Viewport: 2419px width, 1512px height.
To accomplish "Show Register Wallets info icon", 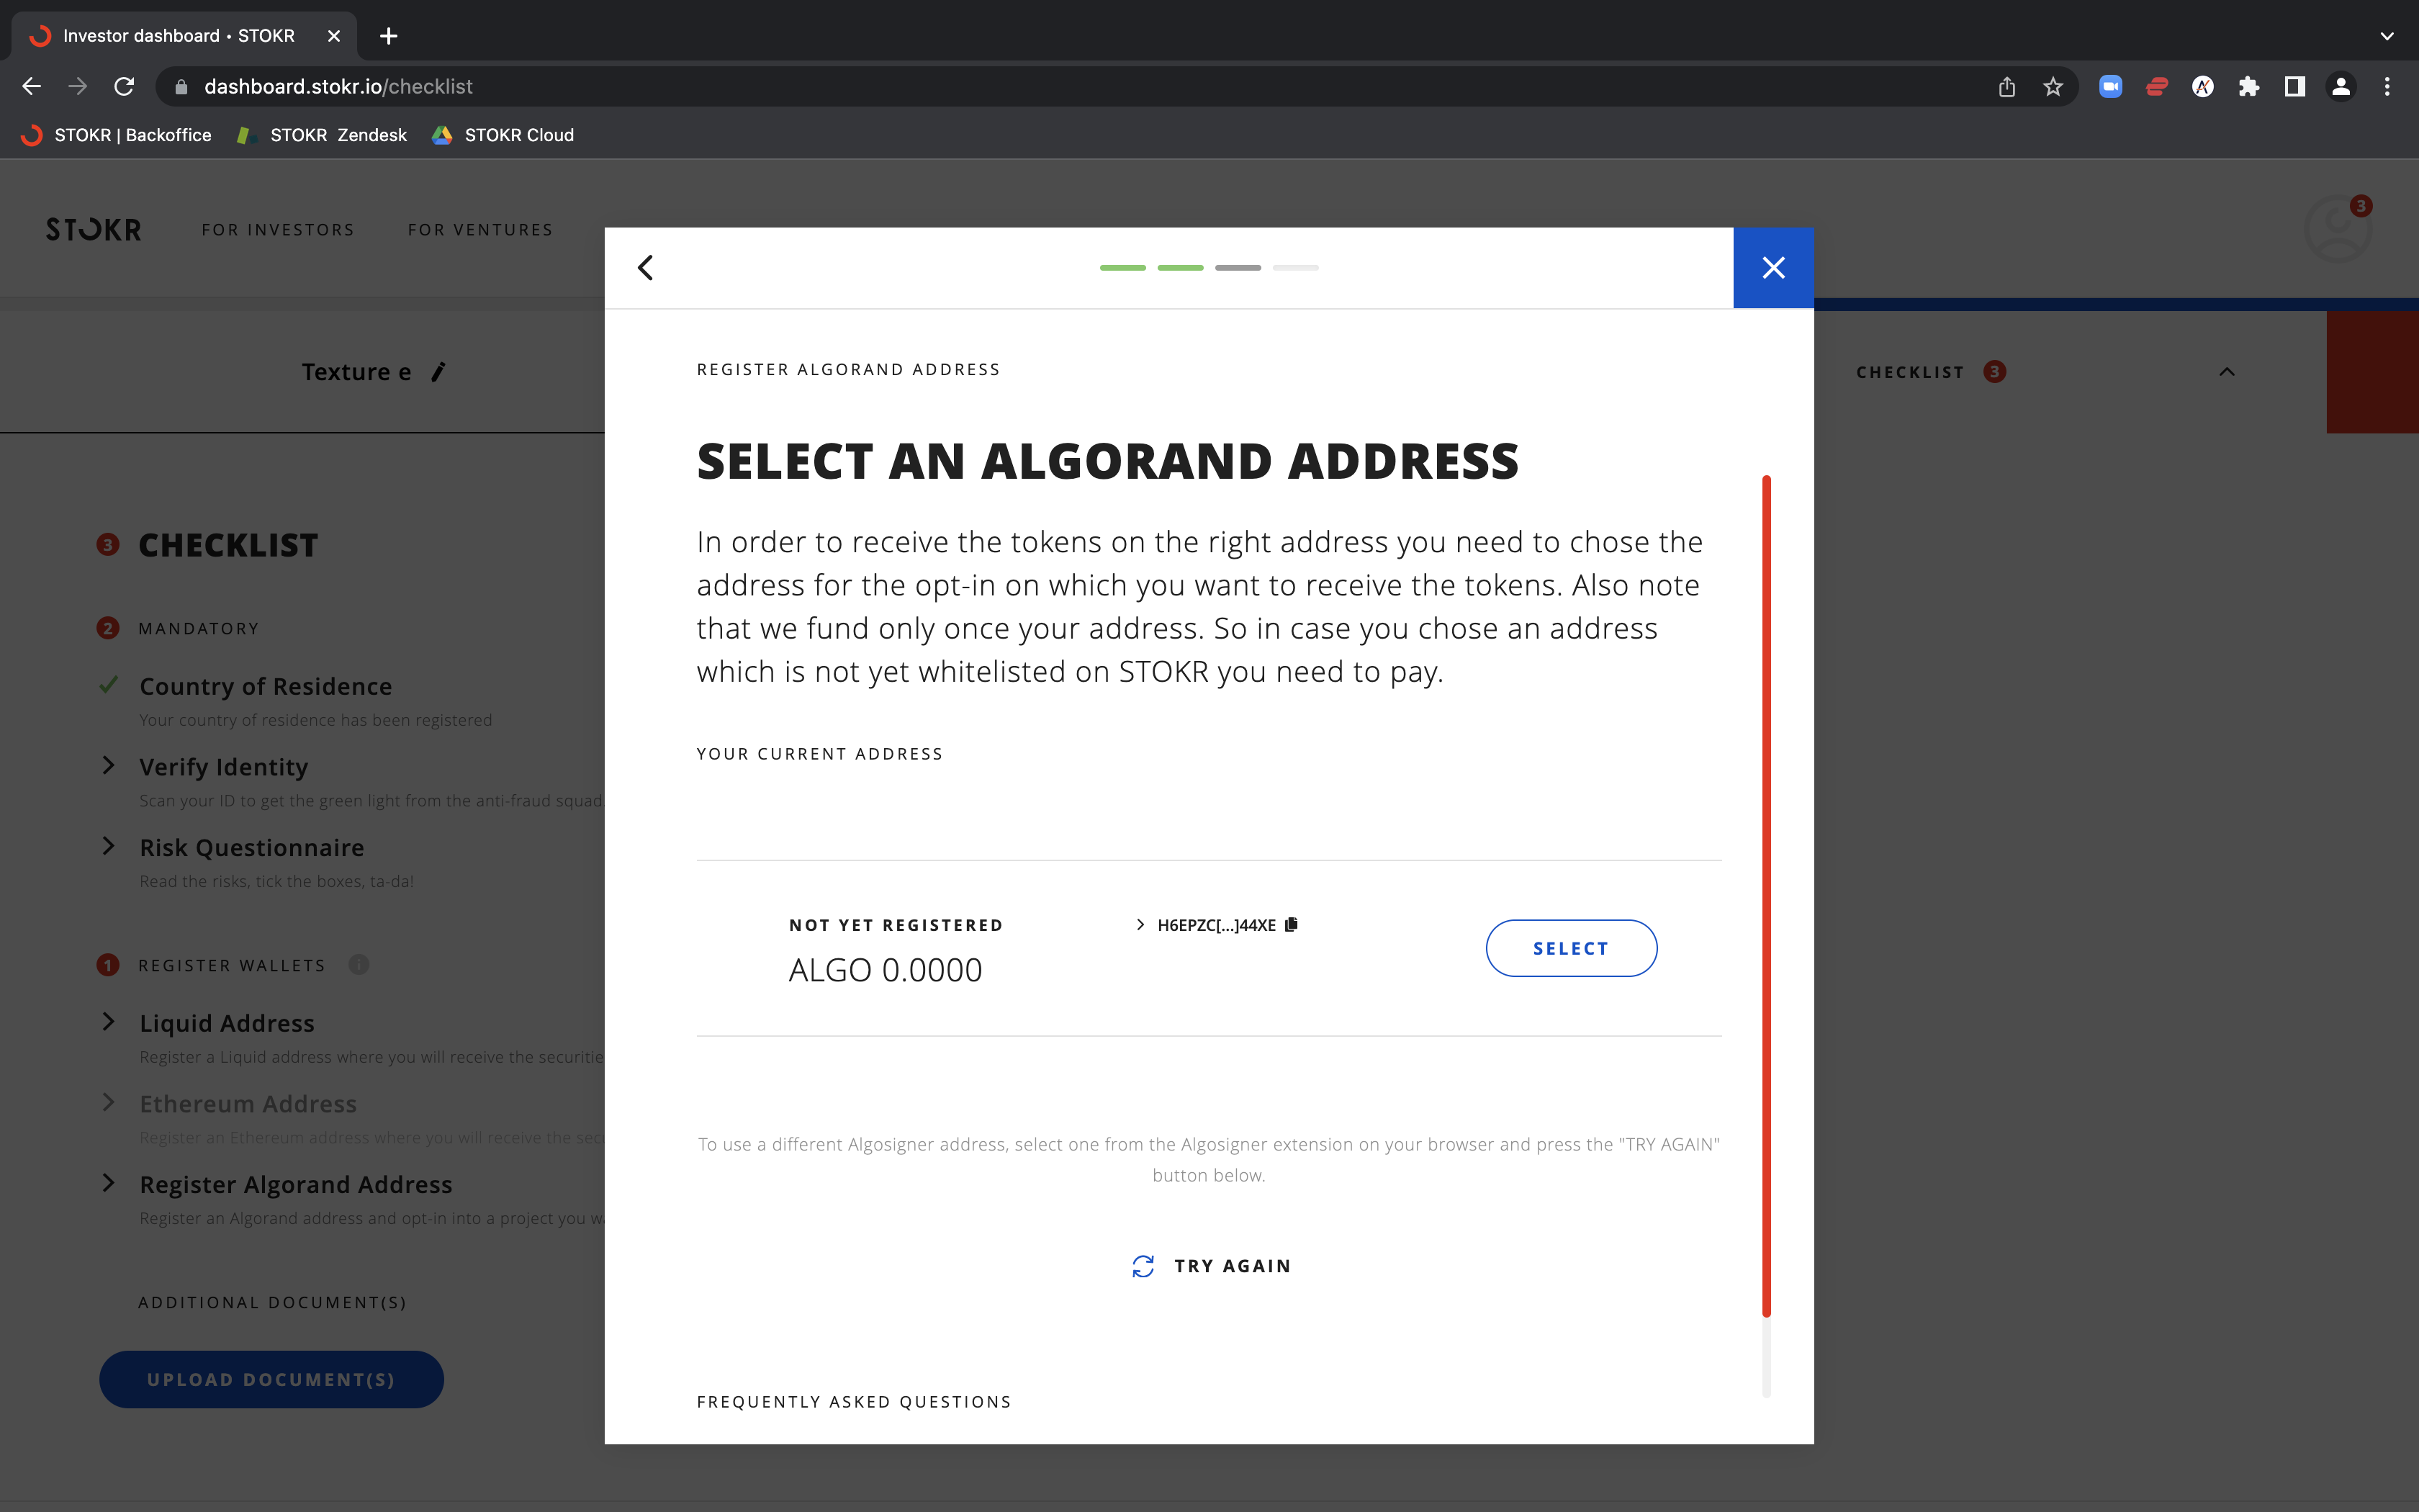I will [x=359, y=965].
